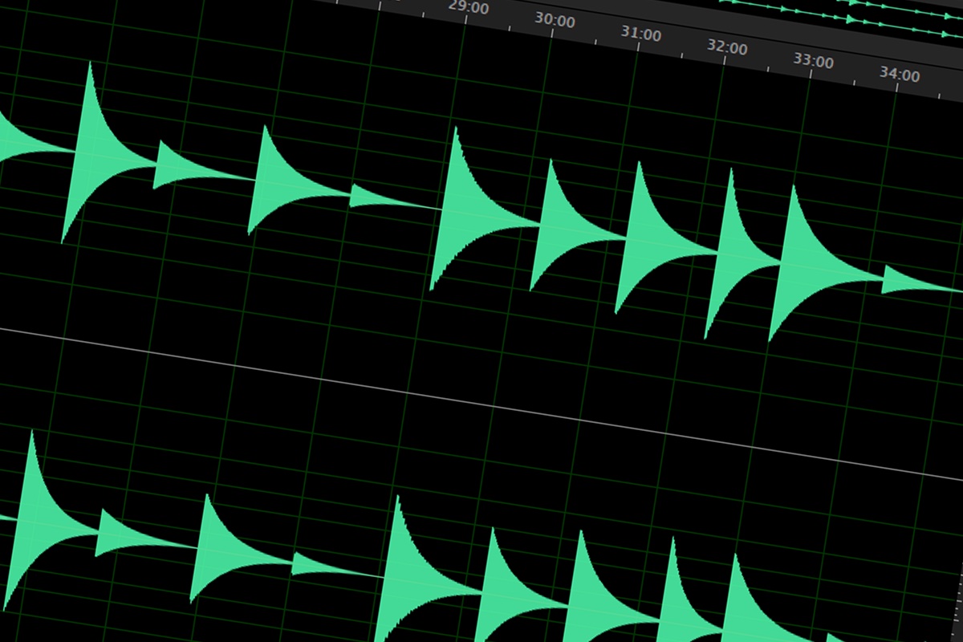Set the playhead at the 31:00 ruler mark
963x642 pixels.
tap(641, 35)
